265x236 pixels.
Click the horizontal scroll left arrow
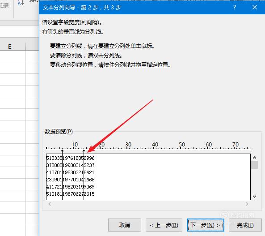(x=50, y=204)
